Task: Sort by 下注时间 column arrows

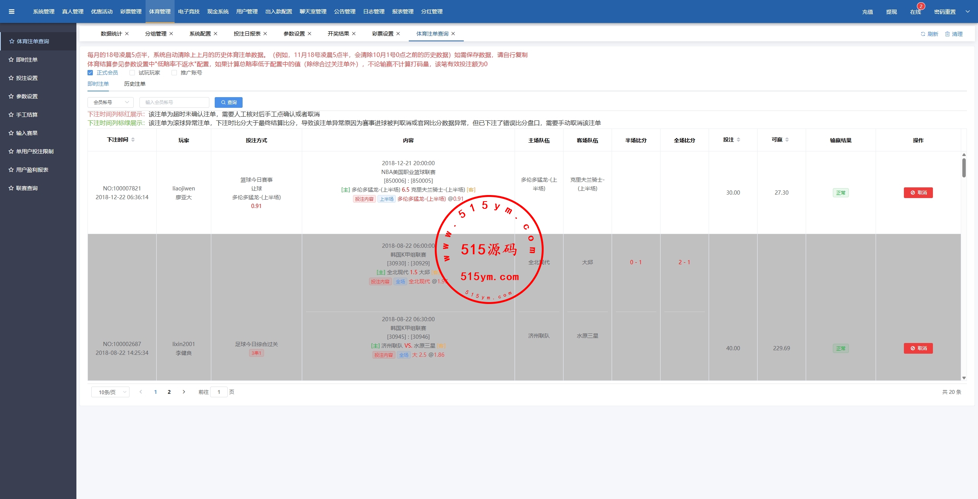Action: pos(133,140)
